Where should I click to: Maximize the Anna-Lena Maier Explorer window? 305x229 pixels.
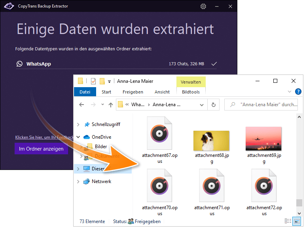pyautogui.click(x=275, y=81)
